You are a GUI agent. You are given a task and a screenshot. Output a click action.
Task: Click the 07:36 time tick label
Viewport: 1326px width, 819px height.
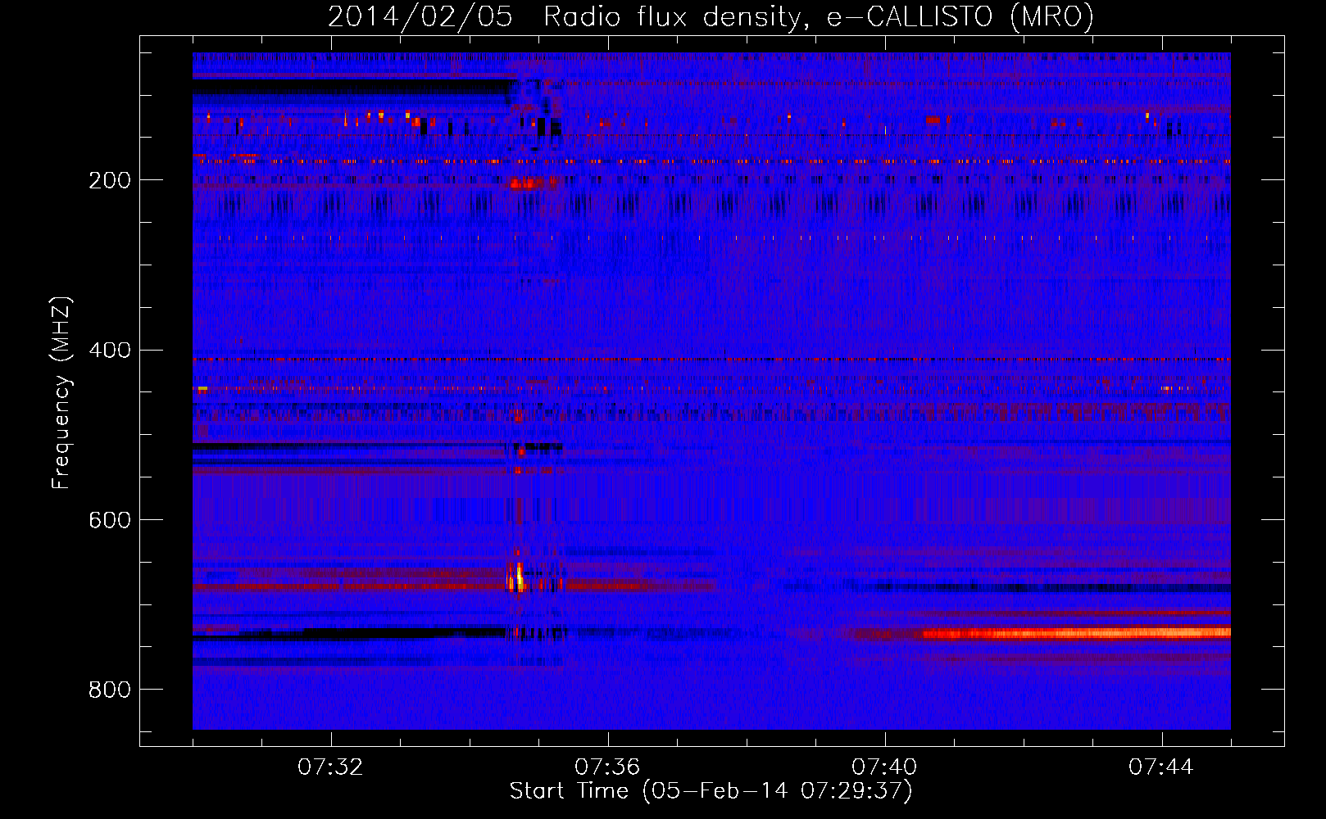point(607,767)
